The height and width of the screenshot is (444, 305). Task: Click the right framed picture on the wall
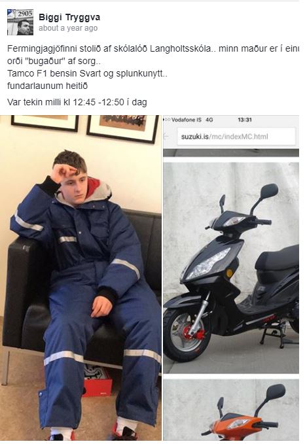tap(123, 129)
